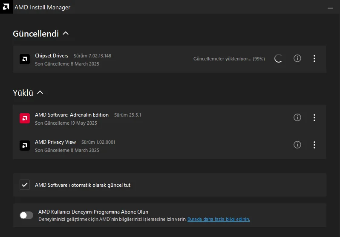Viewport: 340px width, 237px height.
Task: Open Adrenalin Edition more options menu
Action: tap(314, 118)
